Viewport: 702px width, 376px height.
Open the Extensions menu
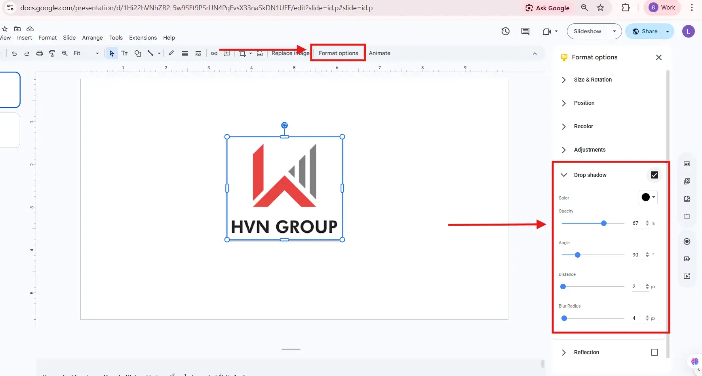point(143,38)
